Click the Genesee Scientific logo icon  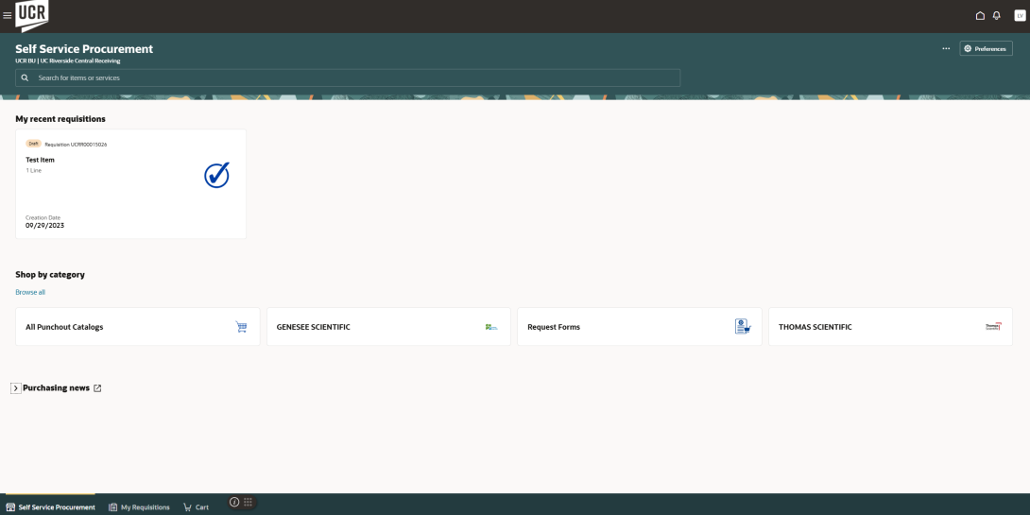click(x=491, y=326)
